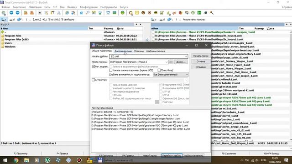This screenshot has width=292, height=164.
Task: Enable the 'С текстом' checkbox
Action: coord(93,80)
